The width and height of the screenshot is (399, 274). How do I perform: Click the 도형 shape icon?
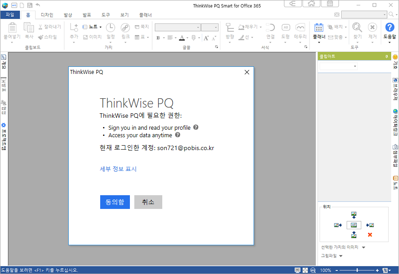[x=286, y=27]
